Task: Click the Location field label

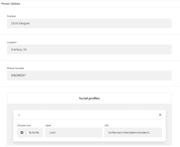Action: pos(12,42)
